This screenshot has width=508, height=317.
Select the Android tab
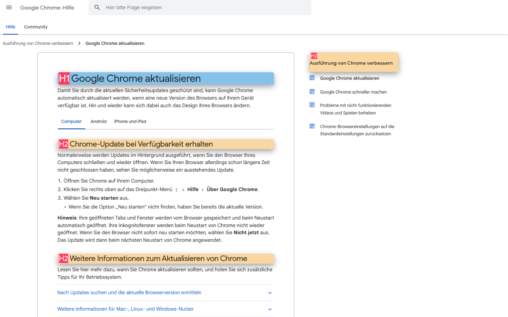coord(98,121)
